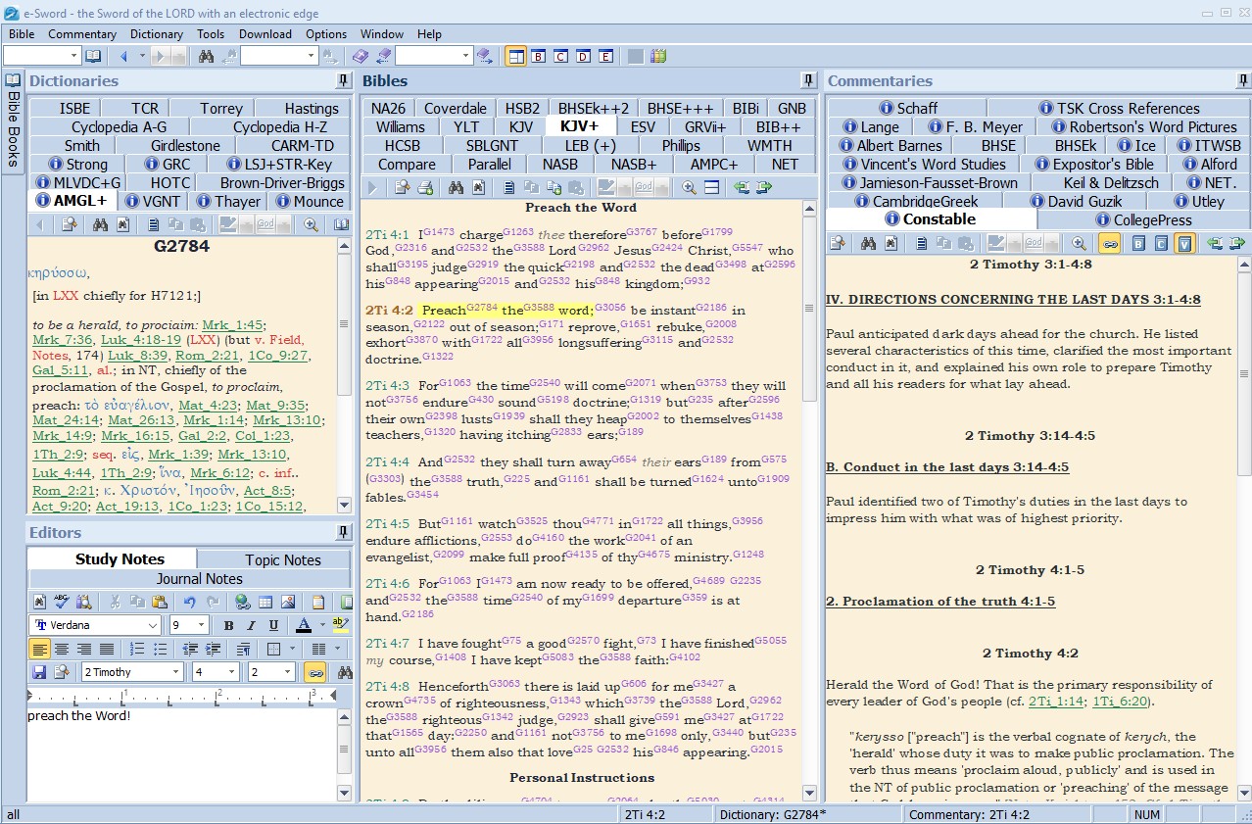Click the highlighter pen icon in editor

[340, 625]
